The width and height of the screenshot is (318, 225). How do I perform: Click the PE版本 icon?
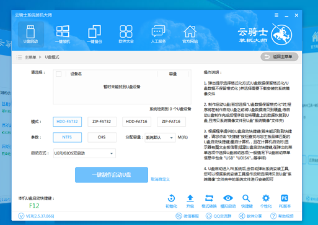click(285, 198)
